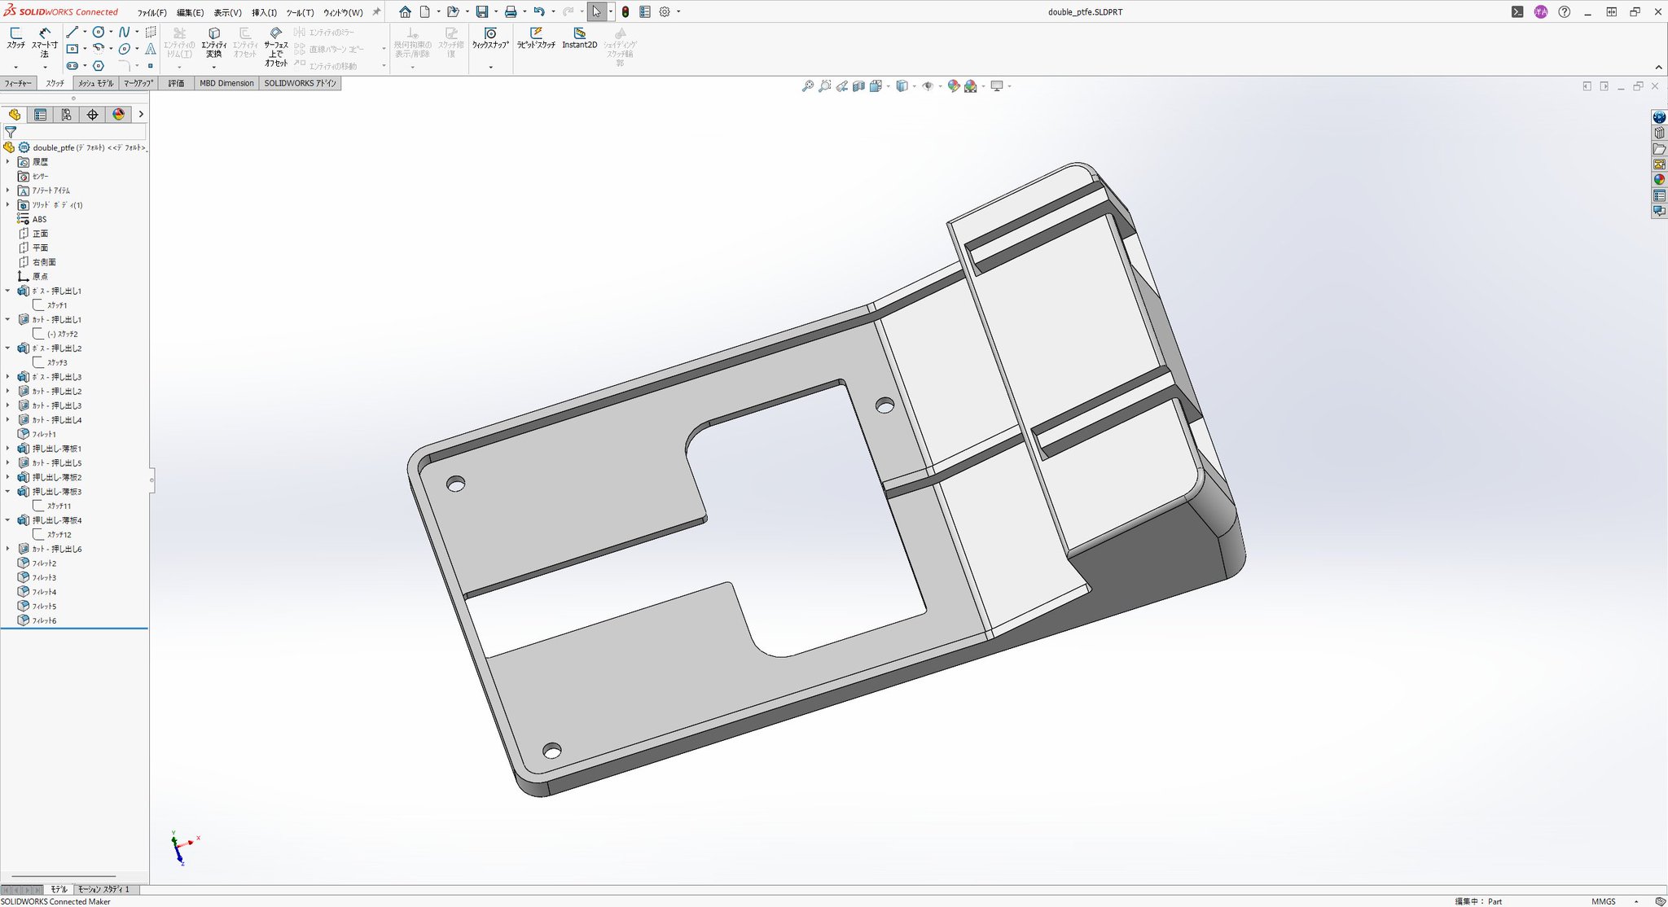Image resolution: width=1668 pixels, height=907 pixels.
Task: Select フィレット6 feature in tree
Action: point(44,620)
